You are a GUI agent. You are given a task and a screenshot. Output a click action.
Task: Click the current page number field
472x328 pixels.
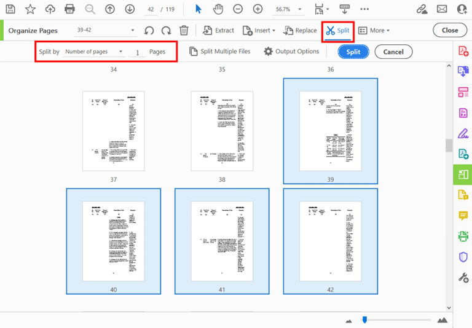pos(151,9)
